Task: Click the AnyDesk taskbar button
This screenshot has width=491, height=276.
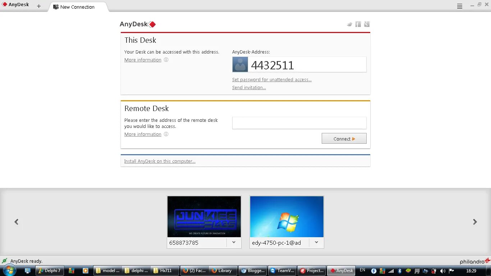Action: coord(341,271)
